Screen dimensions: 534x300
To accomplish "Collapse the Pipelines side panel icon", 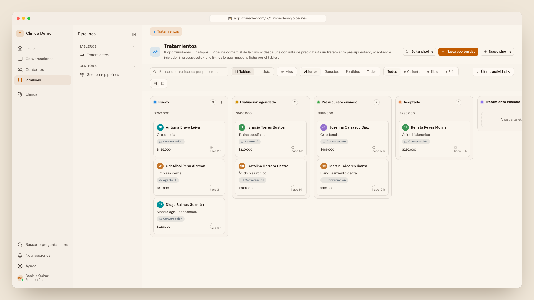I will [134, 34].
